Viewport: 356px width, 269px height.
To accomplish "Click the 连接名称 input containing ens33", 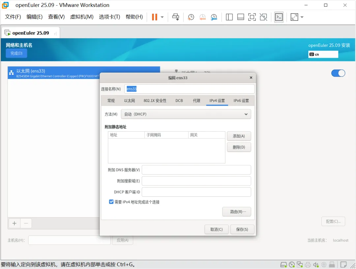I will (189, 89).
